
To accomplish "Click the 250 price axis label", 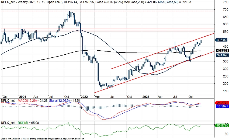I will (x=225, y=76).
